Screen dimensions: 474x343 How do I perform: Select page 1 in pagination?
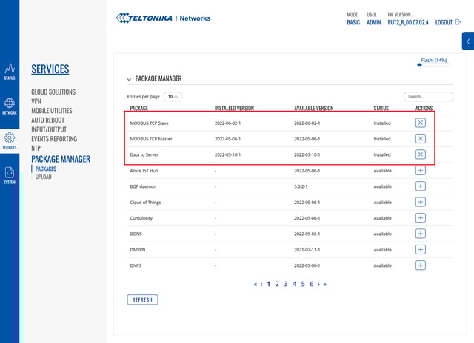(268, 284)
